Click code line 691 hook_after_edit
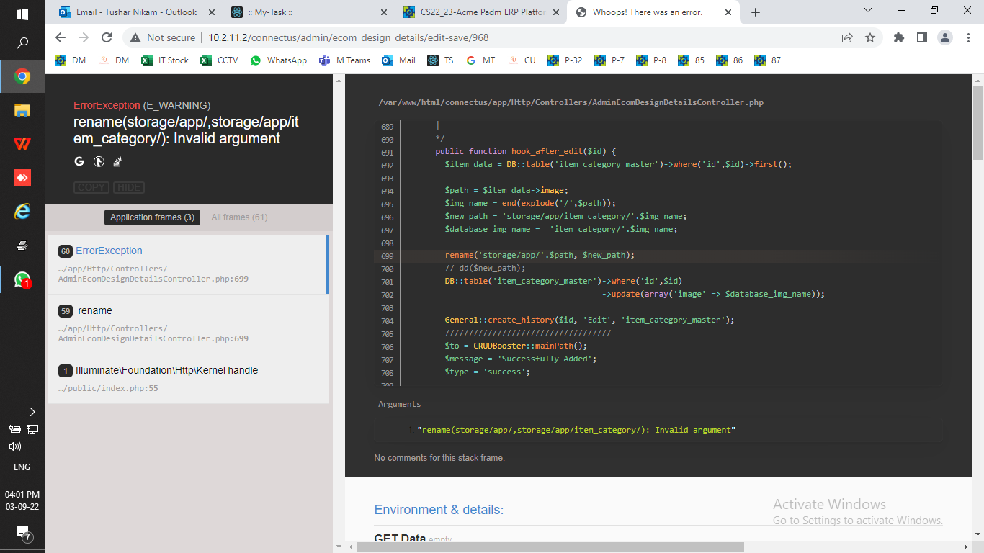 [526, 151]
